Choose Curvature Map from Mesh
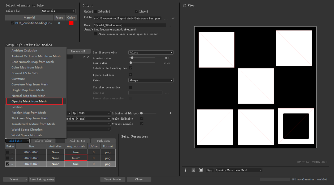This screenshot has height=185, width=334. pyautogui.click(x=30, y=84)
